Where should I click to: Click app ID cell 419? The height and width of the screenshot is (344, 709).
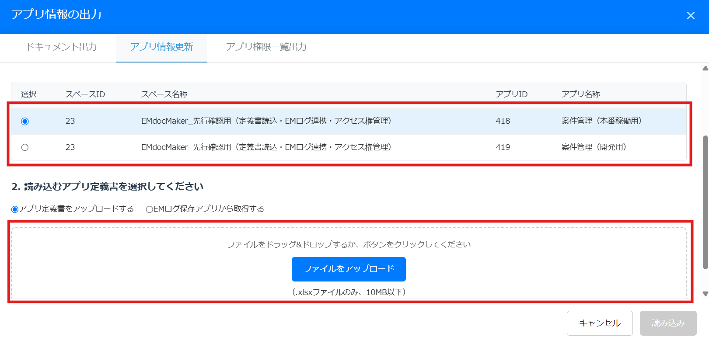pos(503,147)
